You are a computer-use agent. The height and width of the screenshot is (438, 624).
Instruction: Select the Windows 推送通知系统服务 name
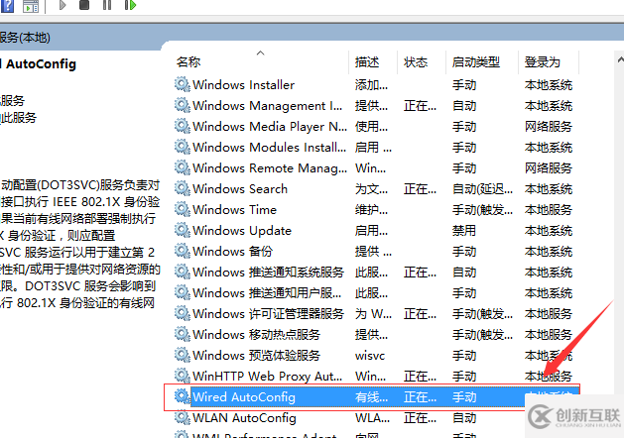(x=268, y=273)
